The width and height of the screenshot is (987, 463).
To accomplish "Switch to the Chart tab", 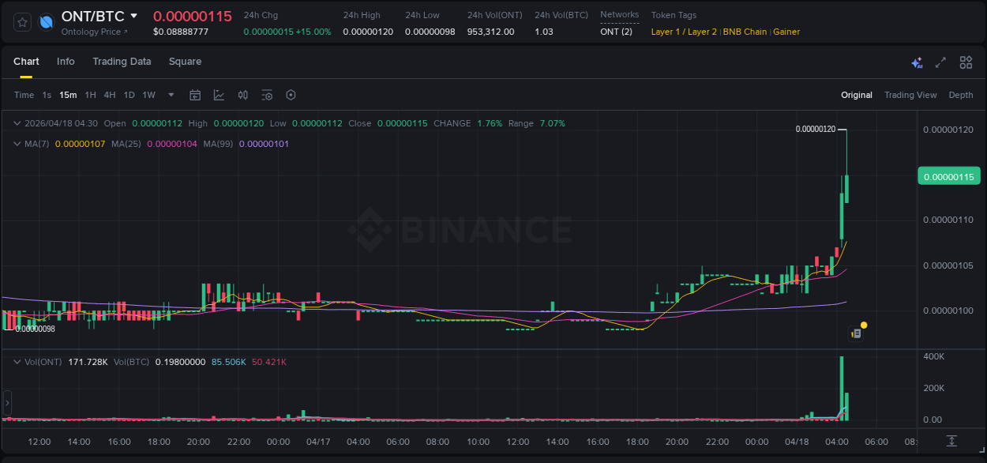I will pos(26,62).
